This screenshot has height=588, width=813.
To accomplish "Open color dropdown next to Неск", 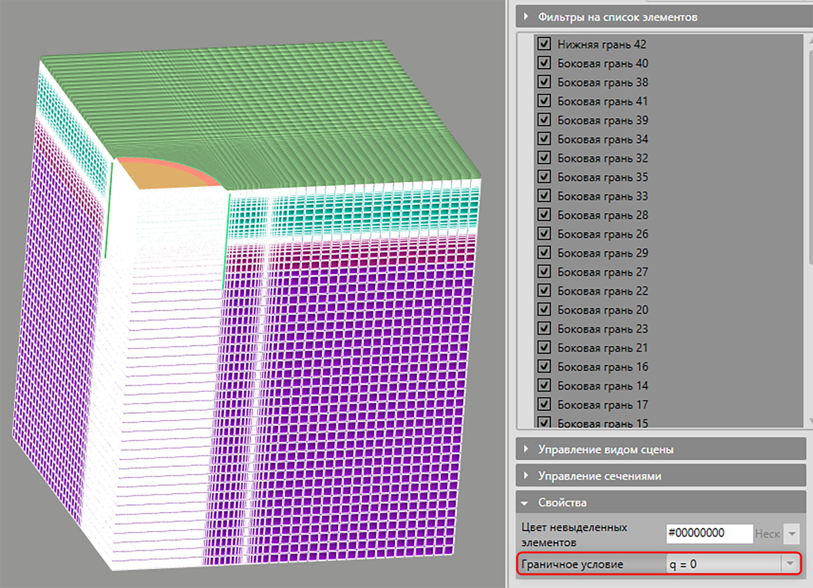I will (792, 533).
